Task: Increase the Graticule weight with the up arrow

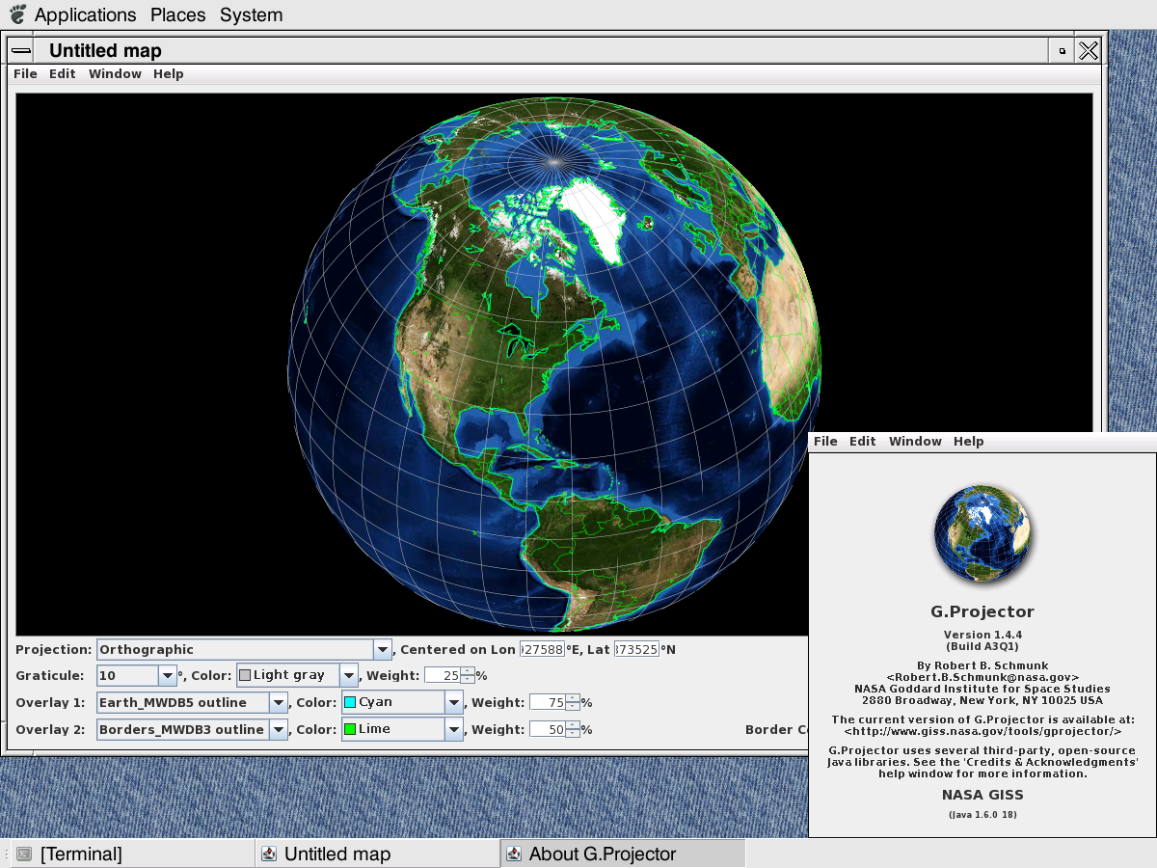Action: tap(468, 671)
